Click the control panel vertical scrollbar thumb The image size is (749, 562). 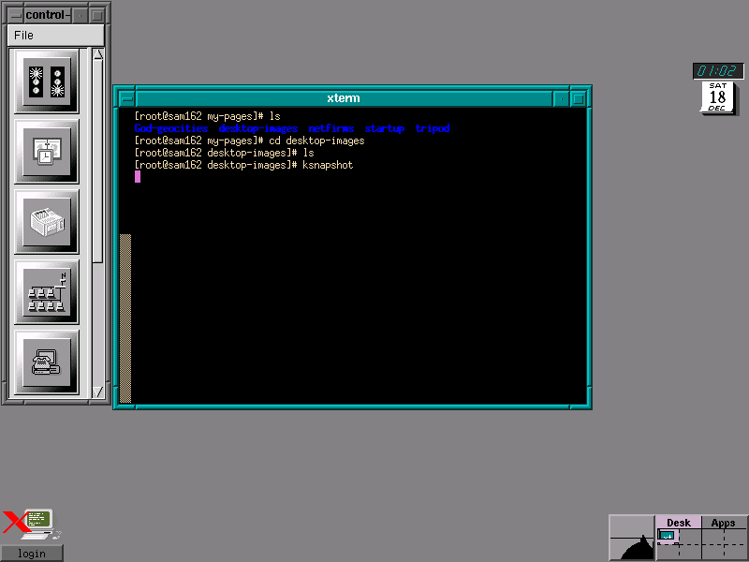pos(98,161)
